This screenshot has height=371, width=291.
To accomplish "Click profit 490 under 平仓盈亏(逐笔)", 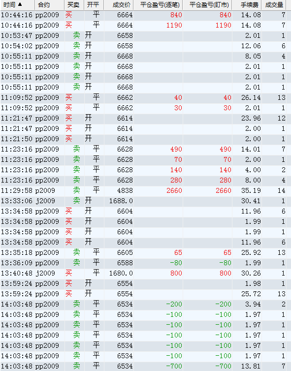I will (x=176, y=149).
